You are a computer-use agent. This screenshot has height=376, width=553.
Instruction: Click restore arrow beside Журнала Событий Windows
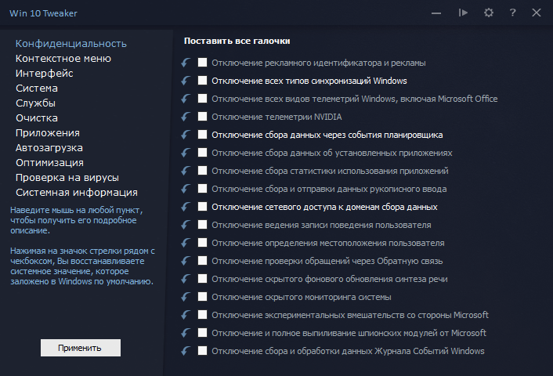point(186,351)
